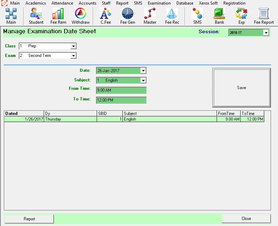
Task: Expand the Subject dropdown arrow
Action: (143, 80)
